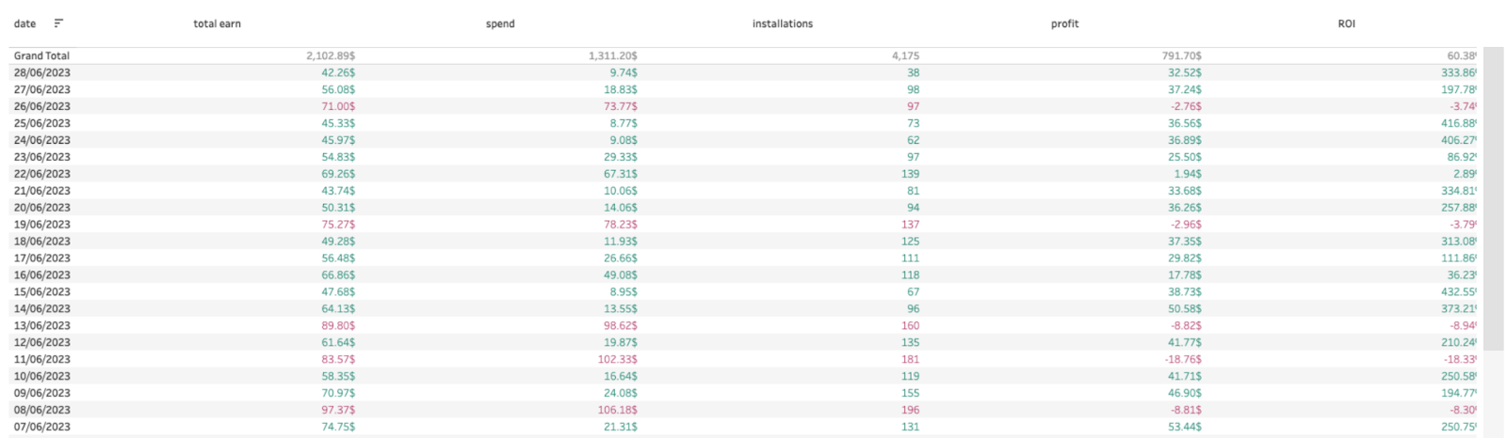The width and height of the screenshot is (1507, 438).
Task: Click the installations column header
Action: click(x=782, y=23)
